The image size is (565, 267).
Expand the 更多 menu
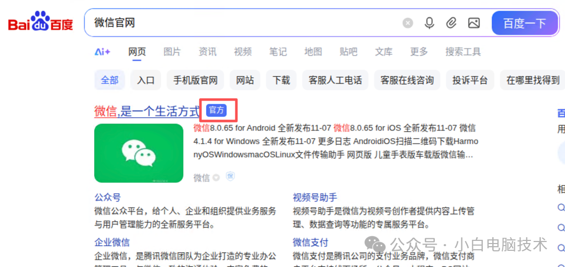point(419,52)
